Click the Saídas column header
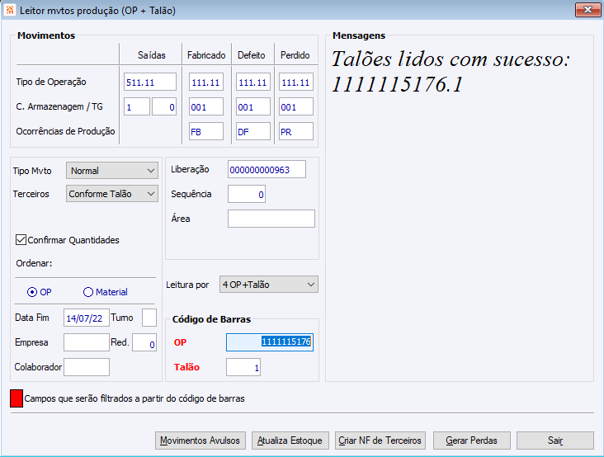Screen dimensions: 604x457 click(151, 55)
